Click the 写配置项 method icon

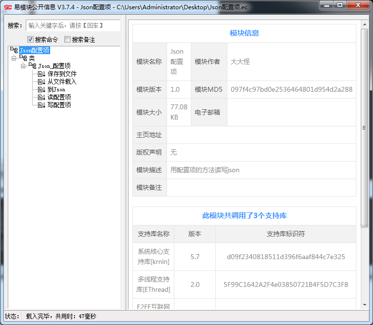click(x=41, y=105)
